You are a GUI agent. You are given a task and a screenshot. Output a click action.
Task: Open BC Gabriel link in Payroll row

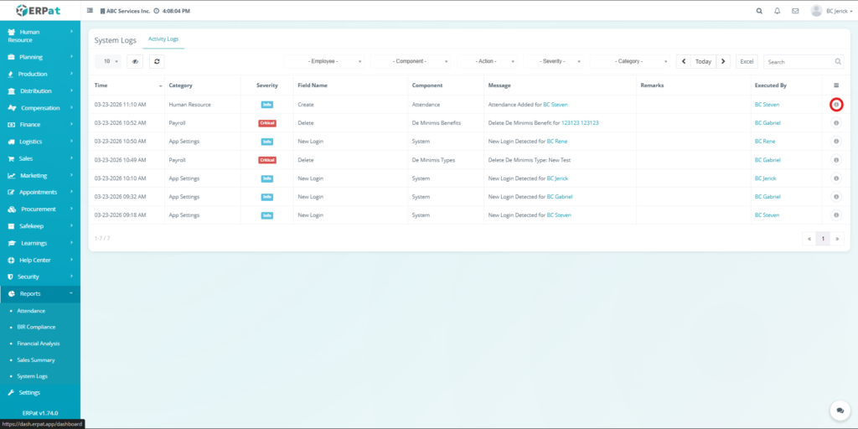[767, 123]
